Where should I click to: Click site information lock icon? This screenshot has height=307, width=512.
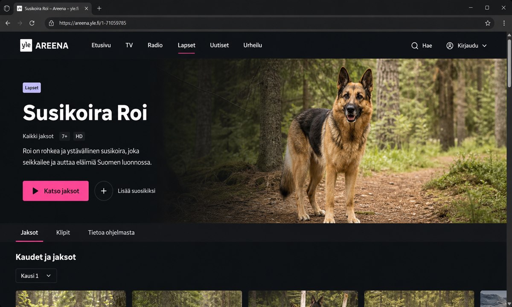point(51,23)
